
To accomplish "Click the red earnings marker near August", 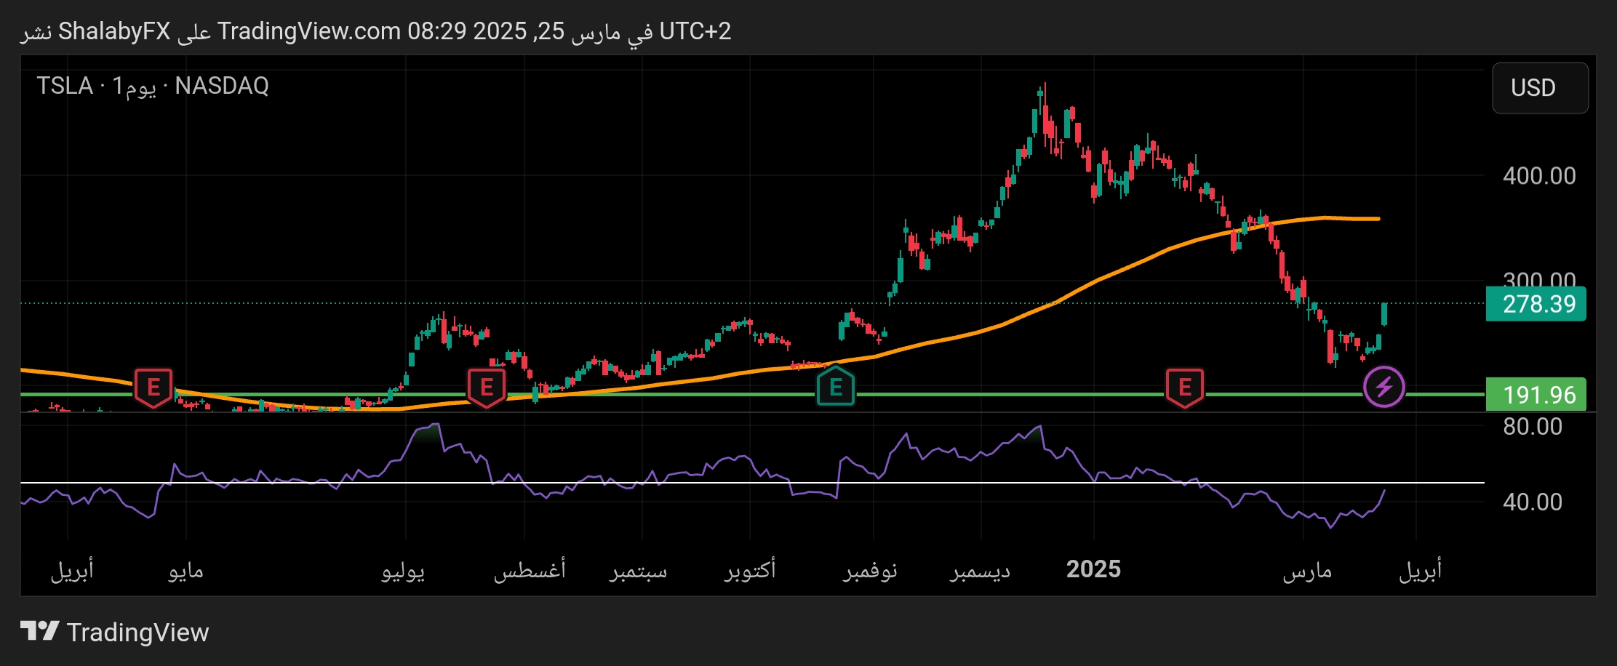I will tap(487, 388).
